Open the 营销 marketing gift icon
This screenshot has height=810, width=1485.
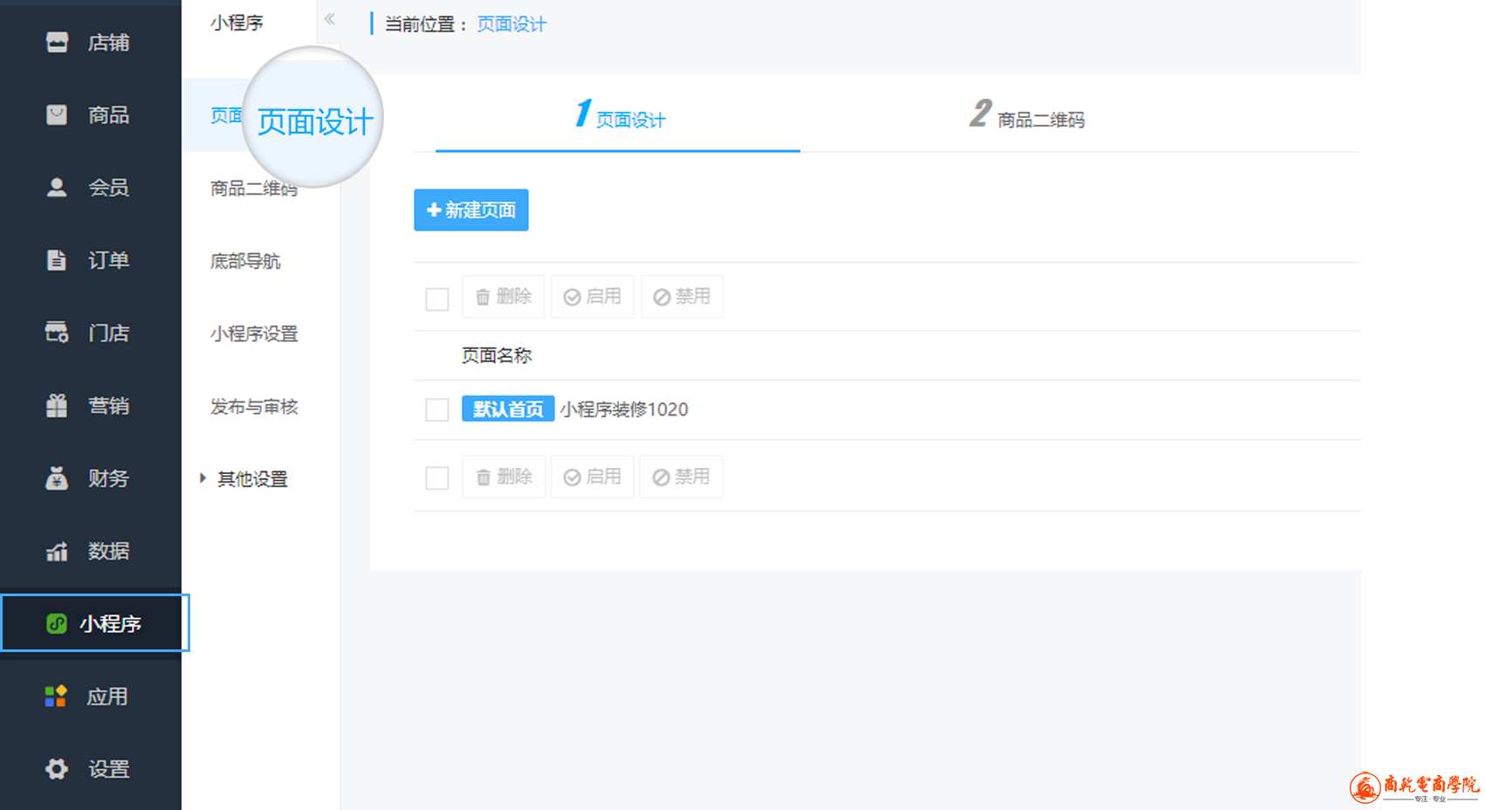pyautogui.click(x=57, y=406)
